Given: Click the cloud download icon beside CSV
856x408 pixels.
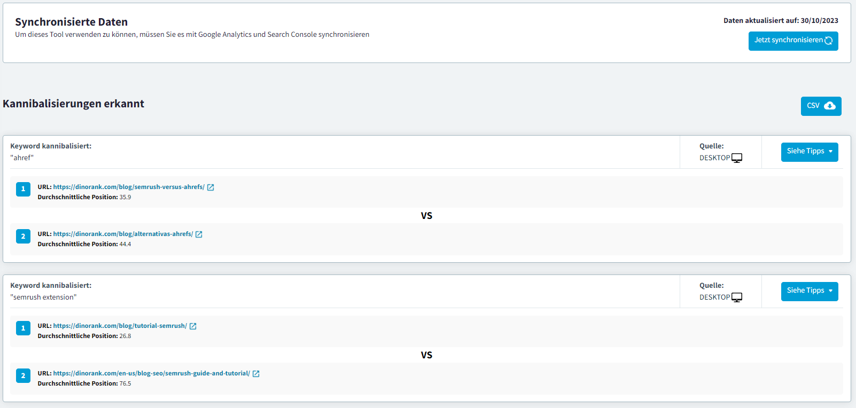Looking at the screenshot, I should click(x=830, y=106).
